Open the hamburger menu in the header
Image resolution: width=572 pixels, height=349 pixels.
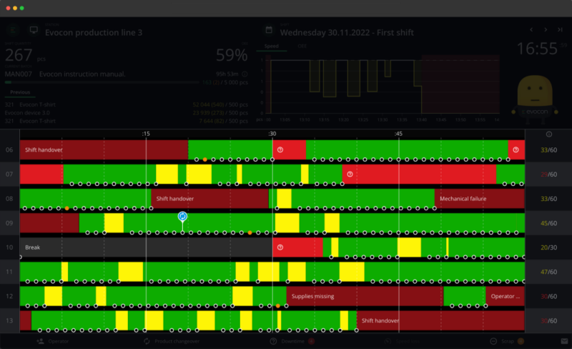13,30
